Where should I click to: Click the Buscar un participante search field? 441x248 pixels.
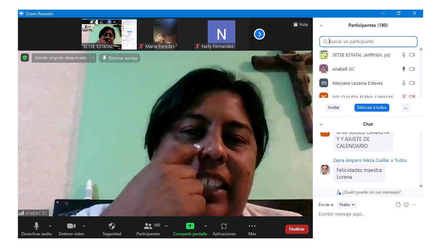tap(368, 42)
